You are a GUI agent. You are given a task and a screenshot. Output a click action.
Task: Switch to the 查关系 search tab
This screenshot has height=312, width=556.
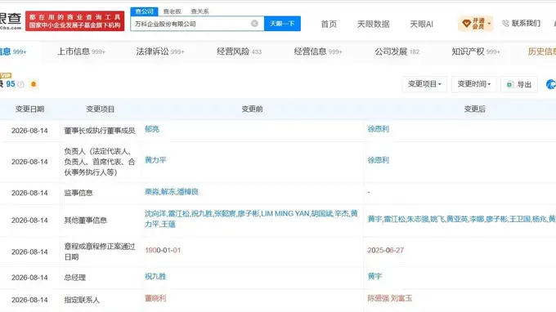[200, 11]
